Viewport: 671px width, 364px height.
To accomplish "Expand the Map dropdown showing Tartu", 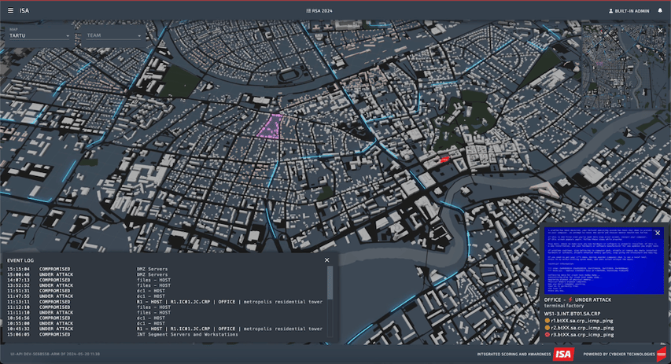I will 39,35.
